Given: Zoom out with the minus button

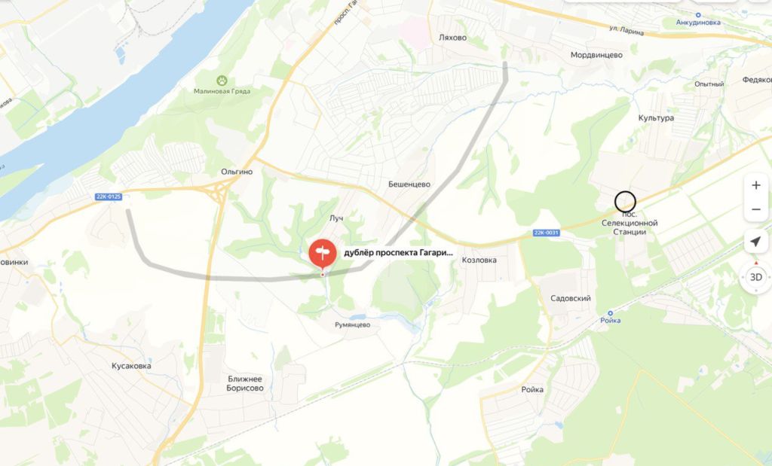Looking at the screenshot, I should pos(755,209).
